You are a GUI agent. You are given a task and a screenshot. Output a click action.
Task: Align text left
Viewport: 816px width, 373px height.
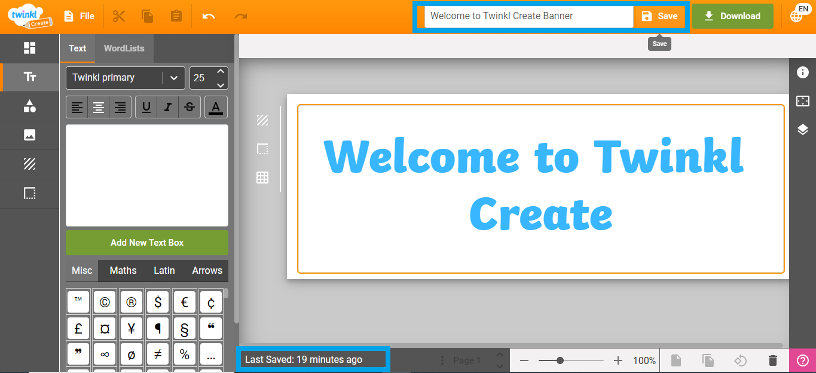(x=77, y=107)
